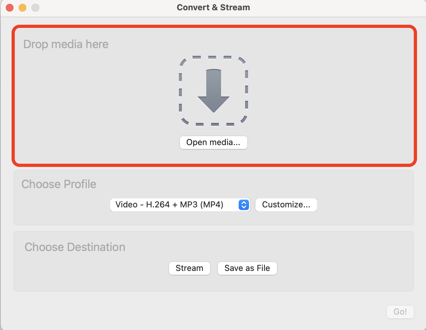
Task: Click the Choose Destination heading
Action: coord(75,247)
